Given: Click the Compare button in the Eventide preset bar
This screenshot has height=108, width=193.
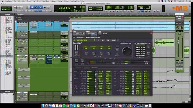Looking at the screenshot, I should point(113,40).
